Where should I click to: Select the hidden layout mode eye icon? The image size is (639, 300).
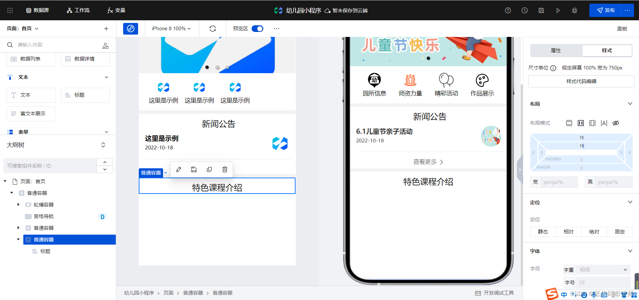[x=616, y=123]
